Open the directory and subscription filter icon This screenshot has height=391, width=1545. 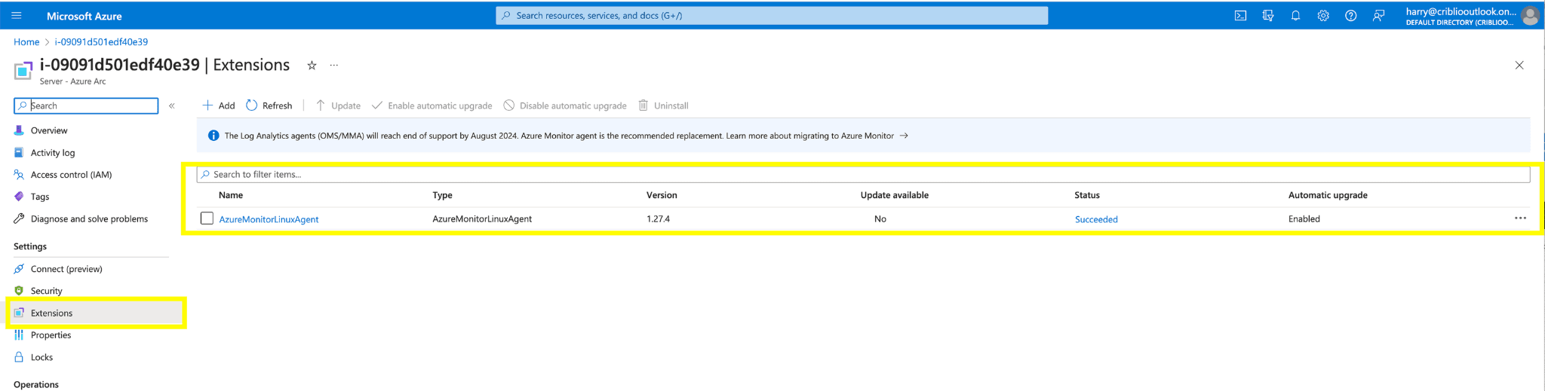[x=1268, y=16]
